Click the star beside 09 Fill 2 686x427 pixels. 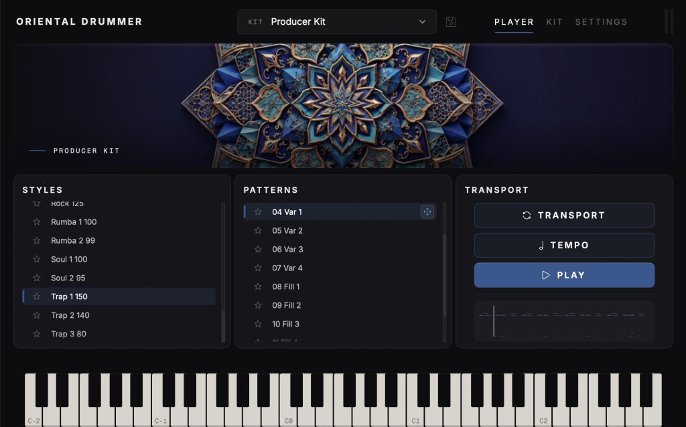(258, 305)
